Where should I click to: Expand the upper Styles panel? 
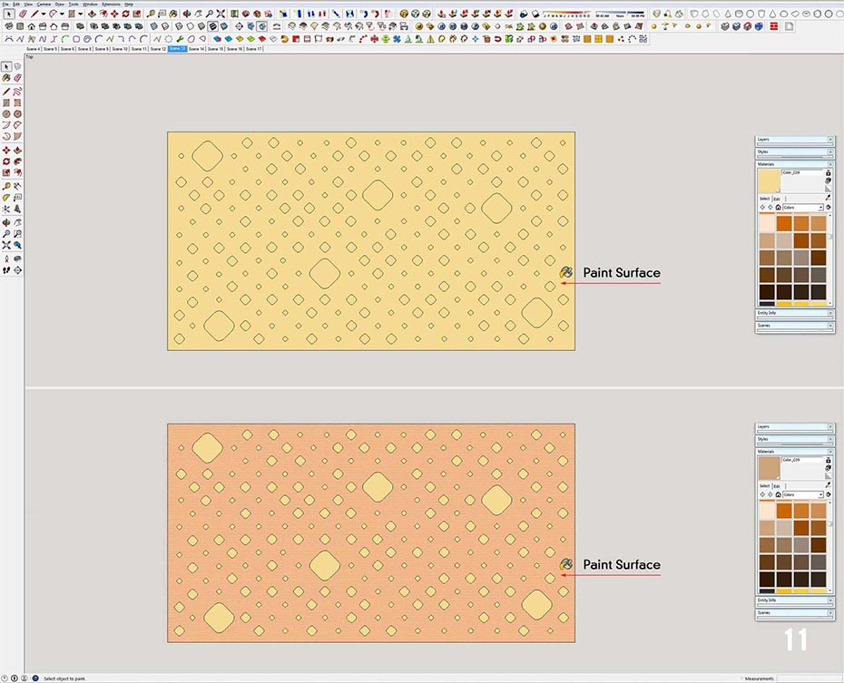point(829,151)
